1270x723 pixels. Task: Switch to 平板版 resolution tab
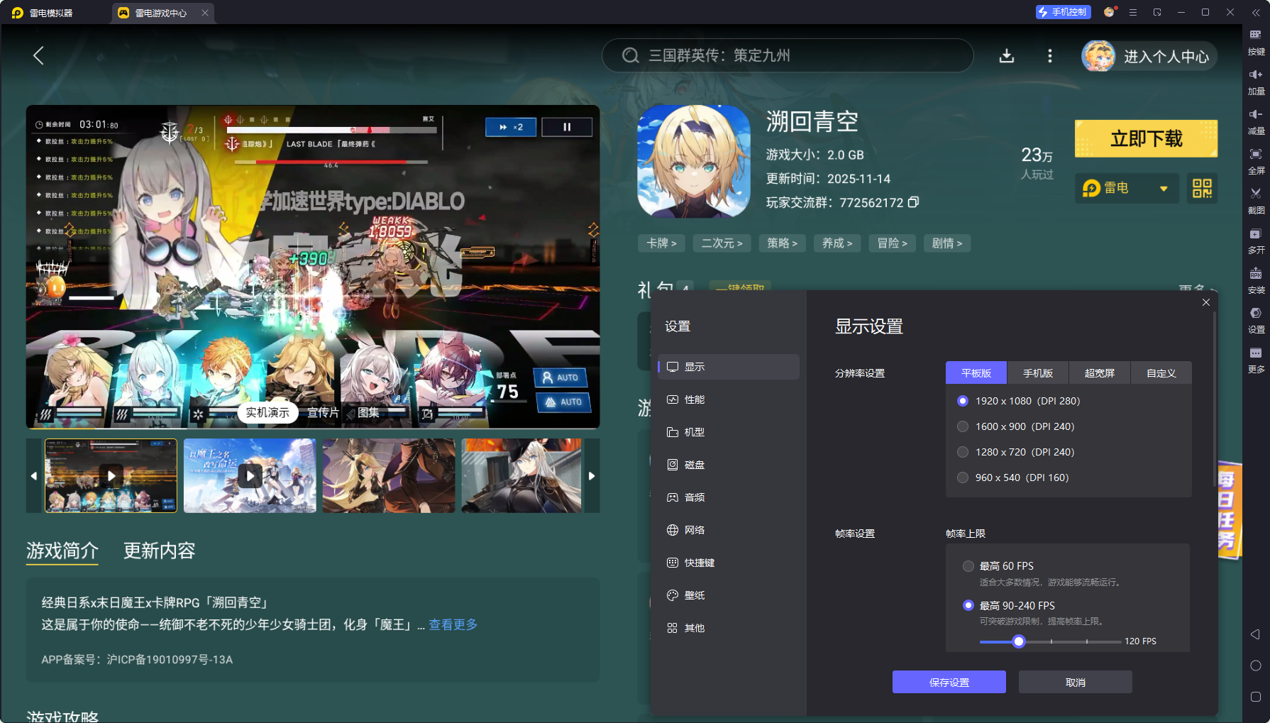[x=976, y=373]
